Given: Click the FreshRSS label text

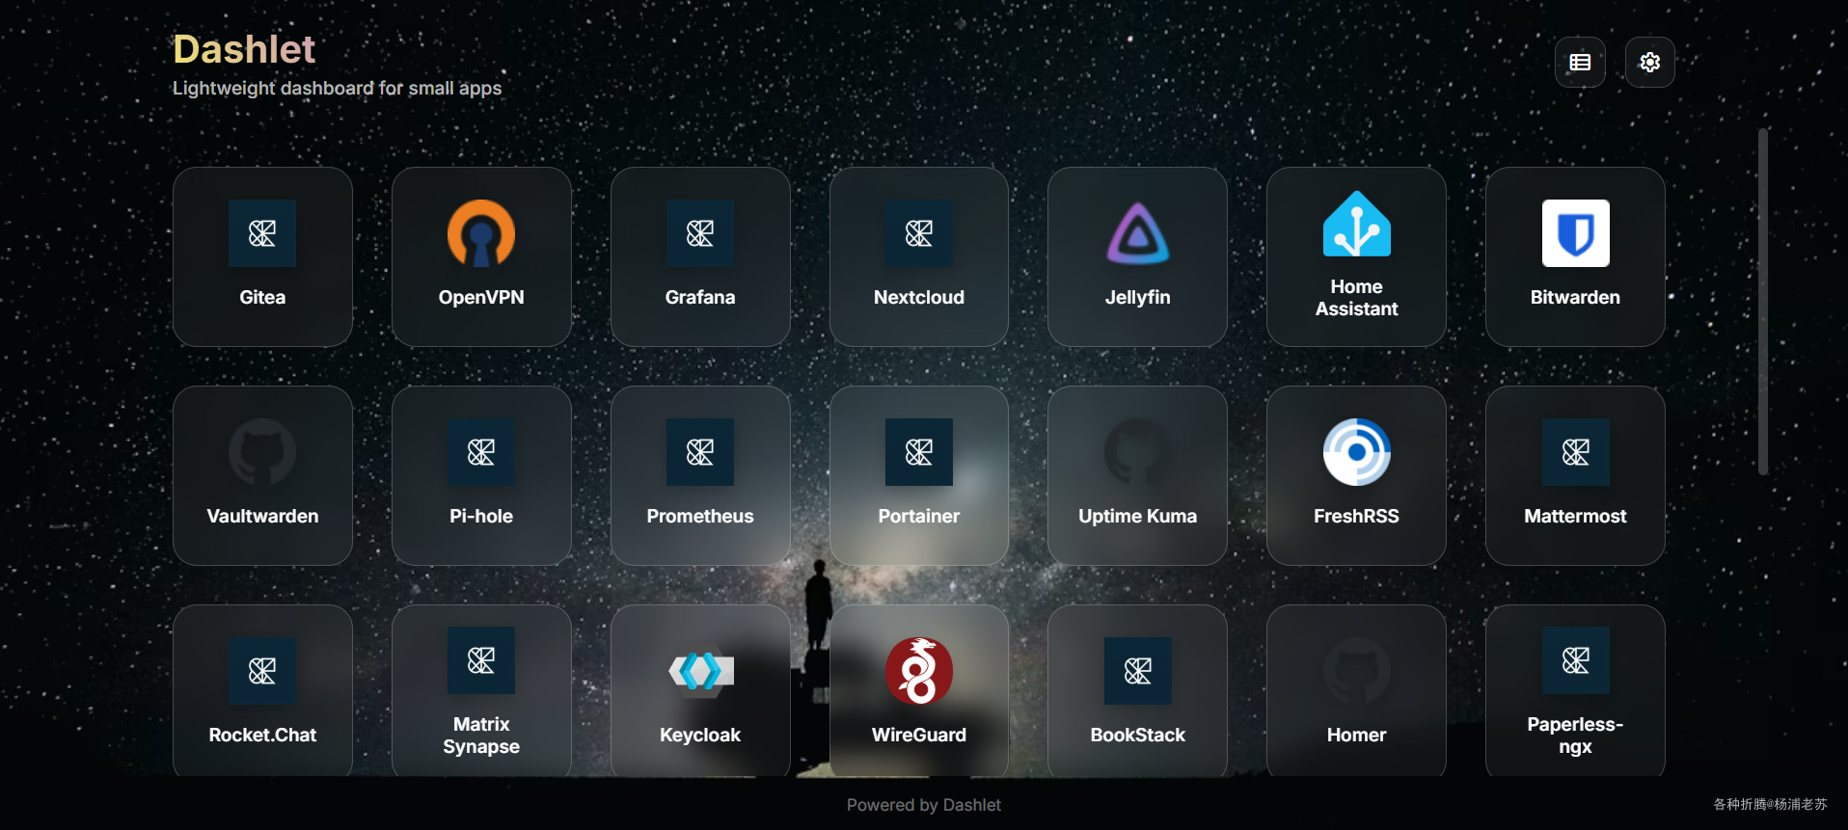Looking at the screenshot, I should pyautogui.click(x=1357, y=516).
